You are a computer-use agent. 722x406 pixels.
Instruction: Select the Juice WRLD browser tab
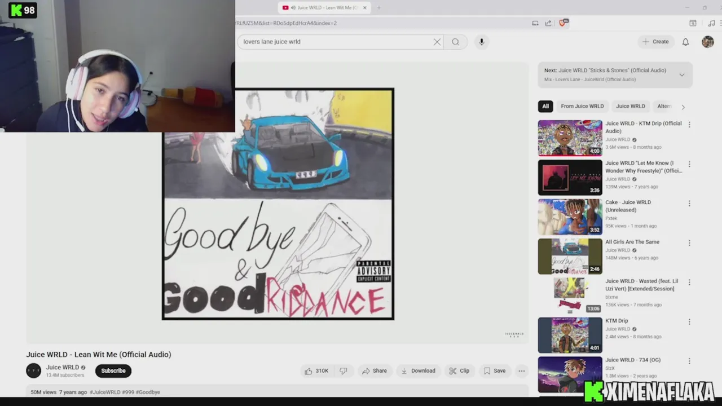(324, 7)
